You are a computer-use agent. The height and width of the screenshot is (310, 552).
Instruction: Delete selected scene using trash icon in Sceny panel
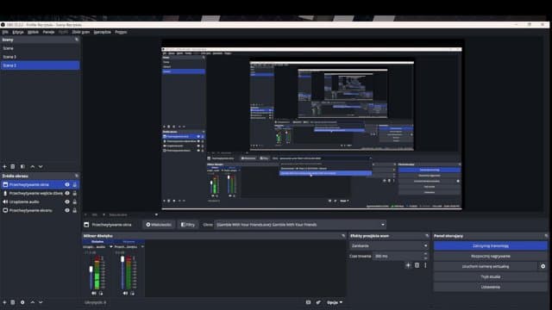click(x=13, y=166)
